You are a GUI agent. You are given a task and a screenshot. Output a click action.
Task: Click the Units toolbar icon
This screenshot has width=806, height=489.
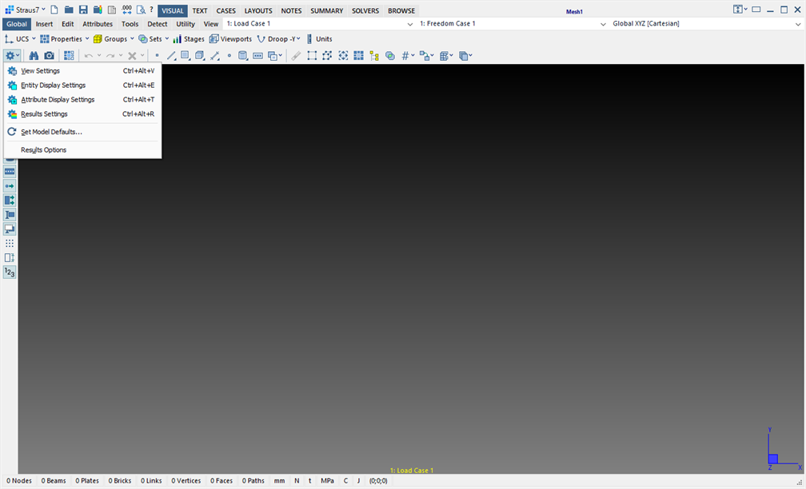point(319,38)
